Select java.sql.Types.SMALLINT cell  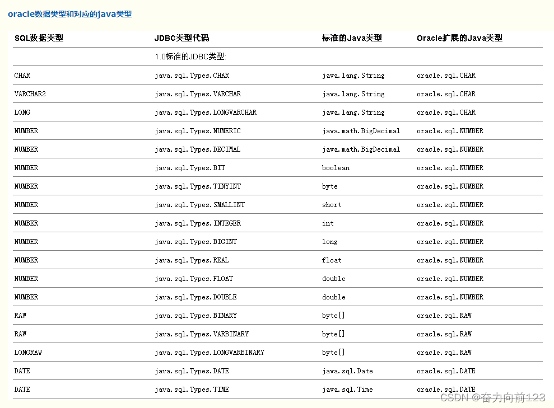199,205
